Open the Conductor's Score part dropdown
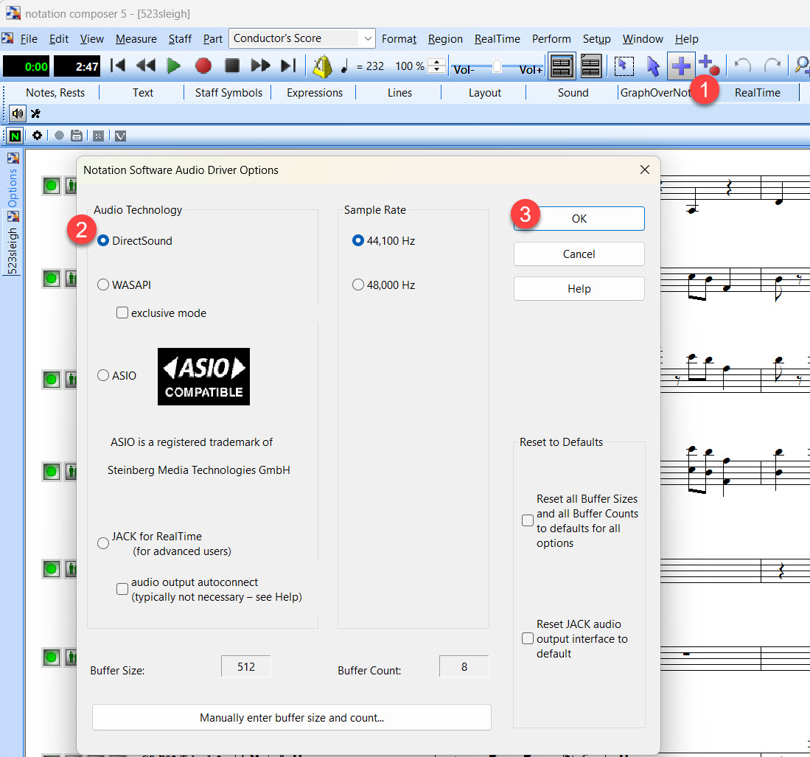Image resolution: width=810 pixels, height=757 pixels. [367, 38]
